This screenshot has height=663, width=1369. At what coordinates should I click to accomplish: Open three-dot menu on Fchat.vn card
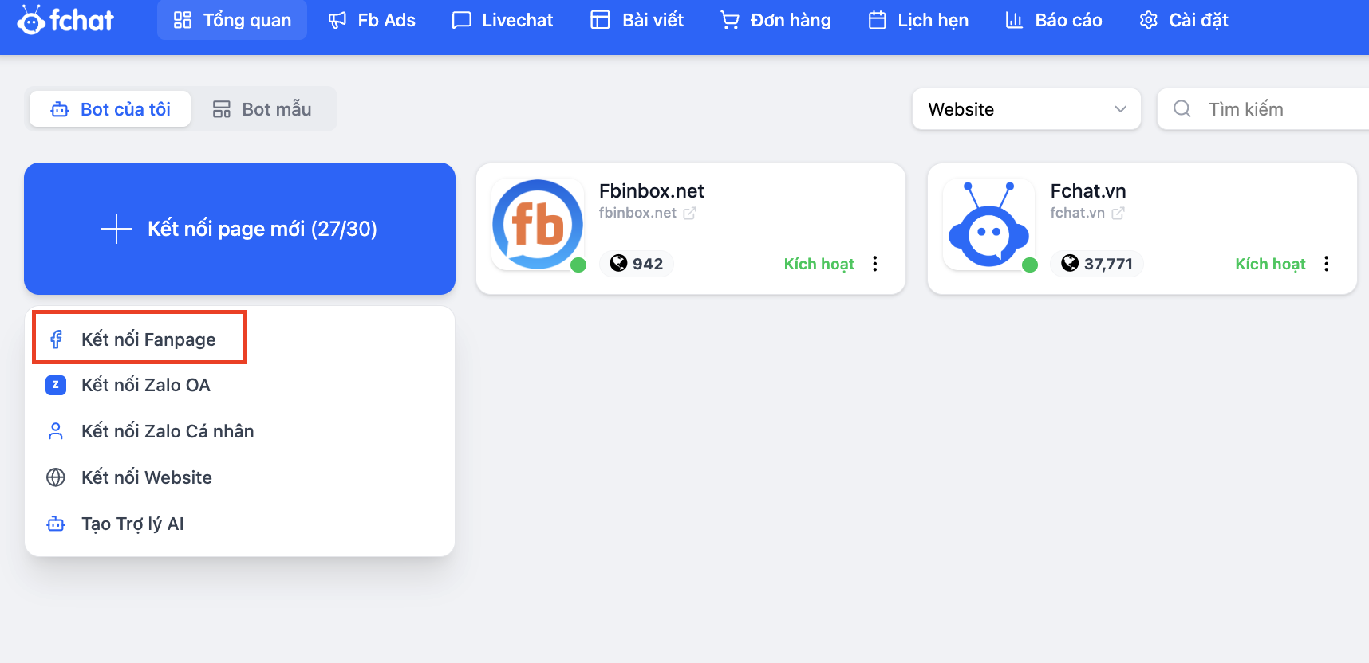tap(1327, 264)
